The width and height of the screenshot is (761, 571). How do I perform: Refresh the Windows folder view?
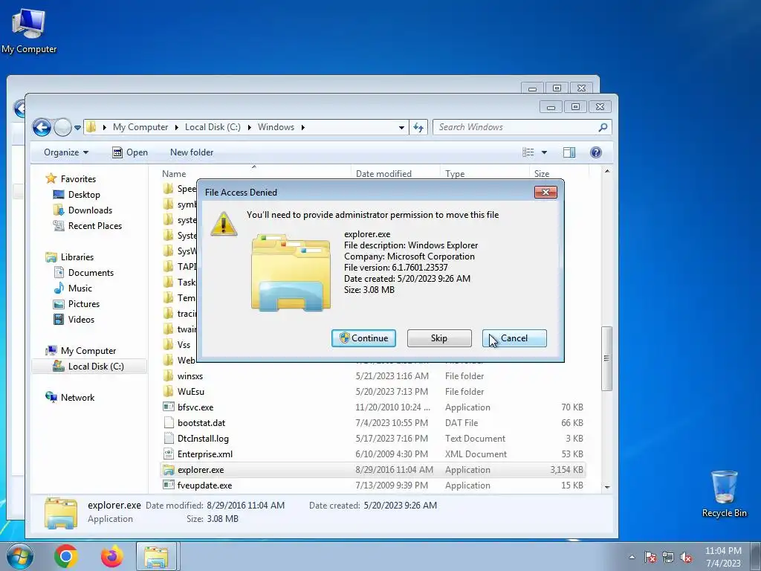[x=418, y=127]
